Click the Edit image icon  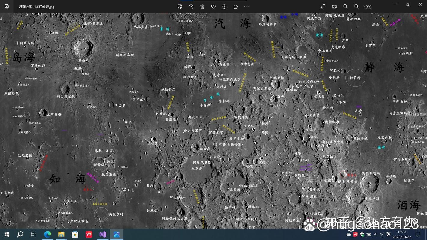click(x=180, y=7)
